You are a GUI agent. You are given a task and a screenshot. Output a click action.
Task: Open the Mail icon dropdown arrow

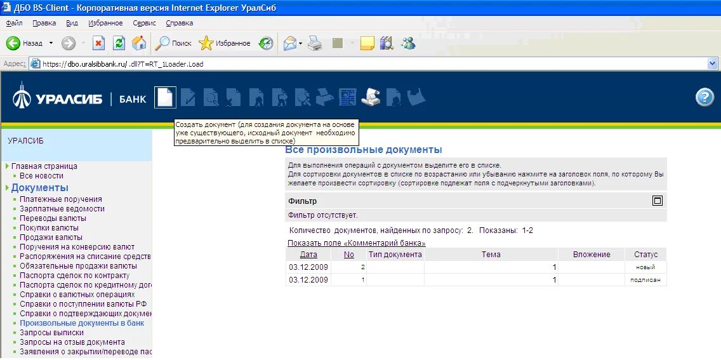click(x=300, y=44)
